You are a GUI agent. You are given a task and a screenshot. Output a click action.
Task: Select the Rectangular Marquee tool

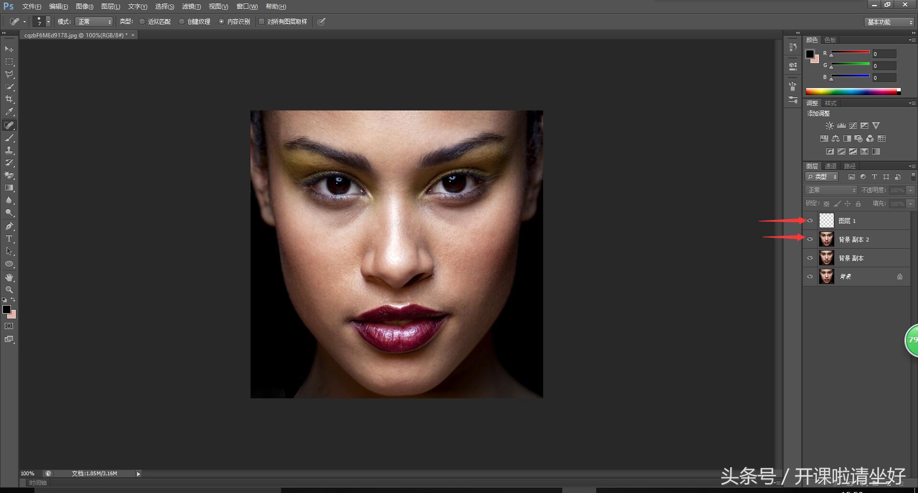click(9, 62)
